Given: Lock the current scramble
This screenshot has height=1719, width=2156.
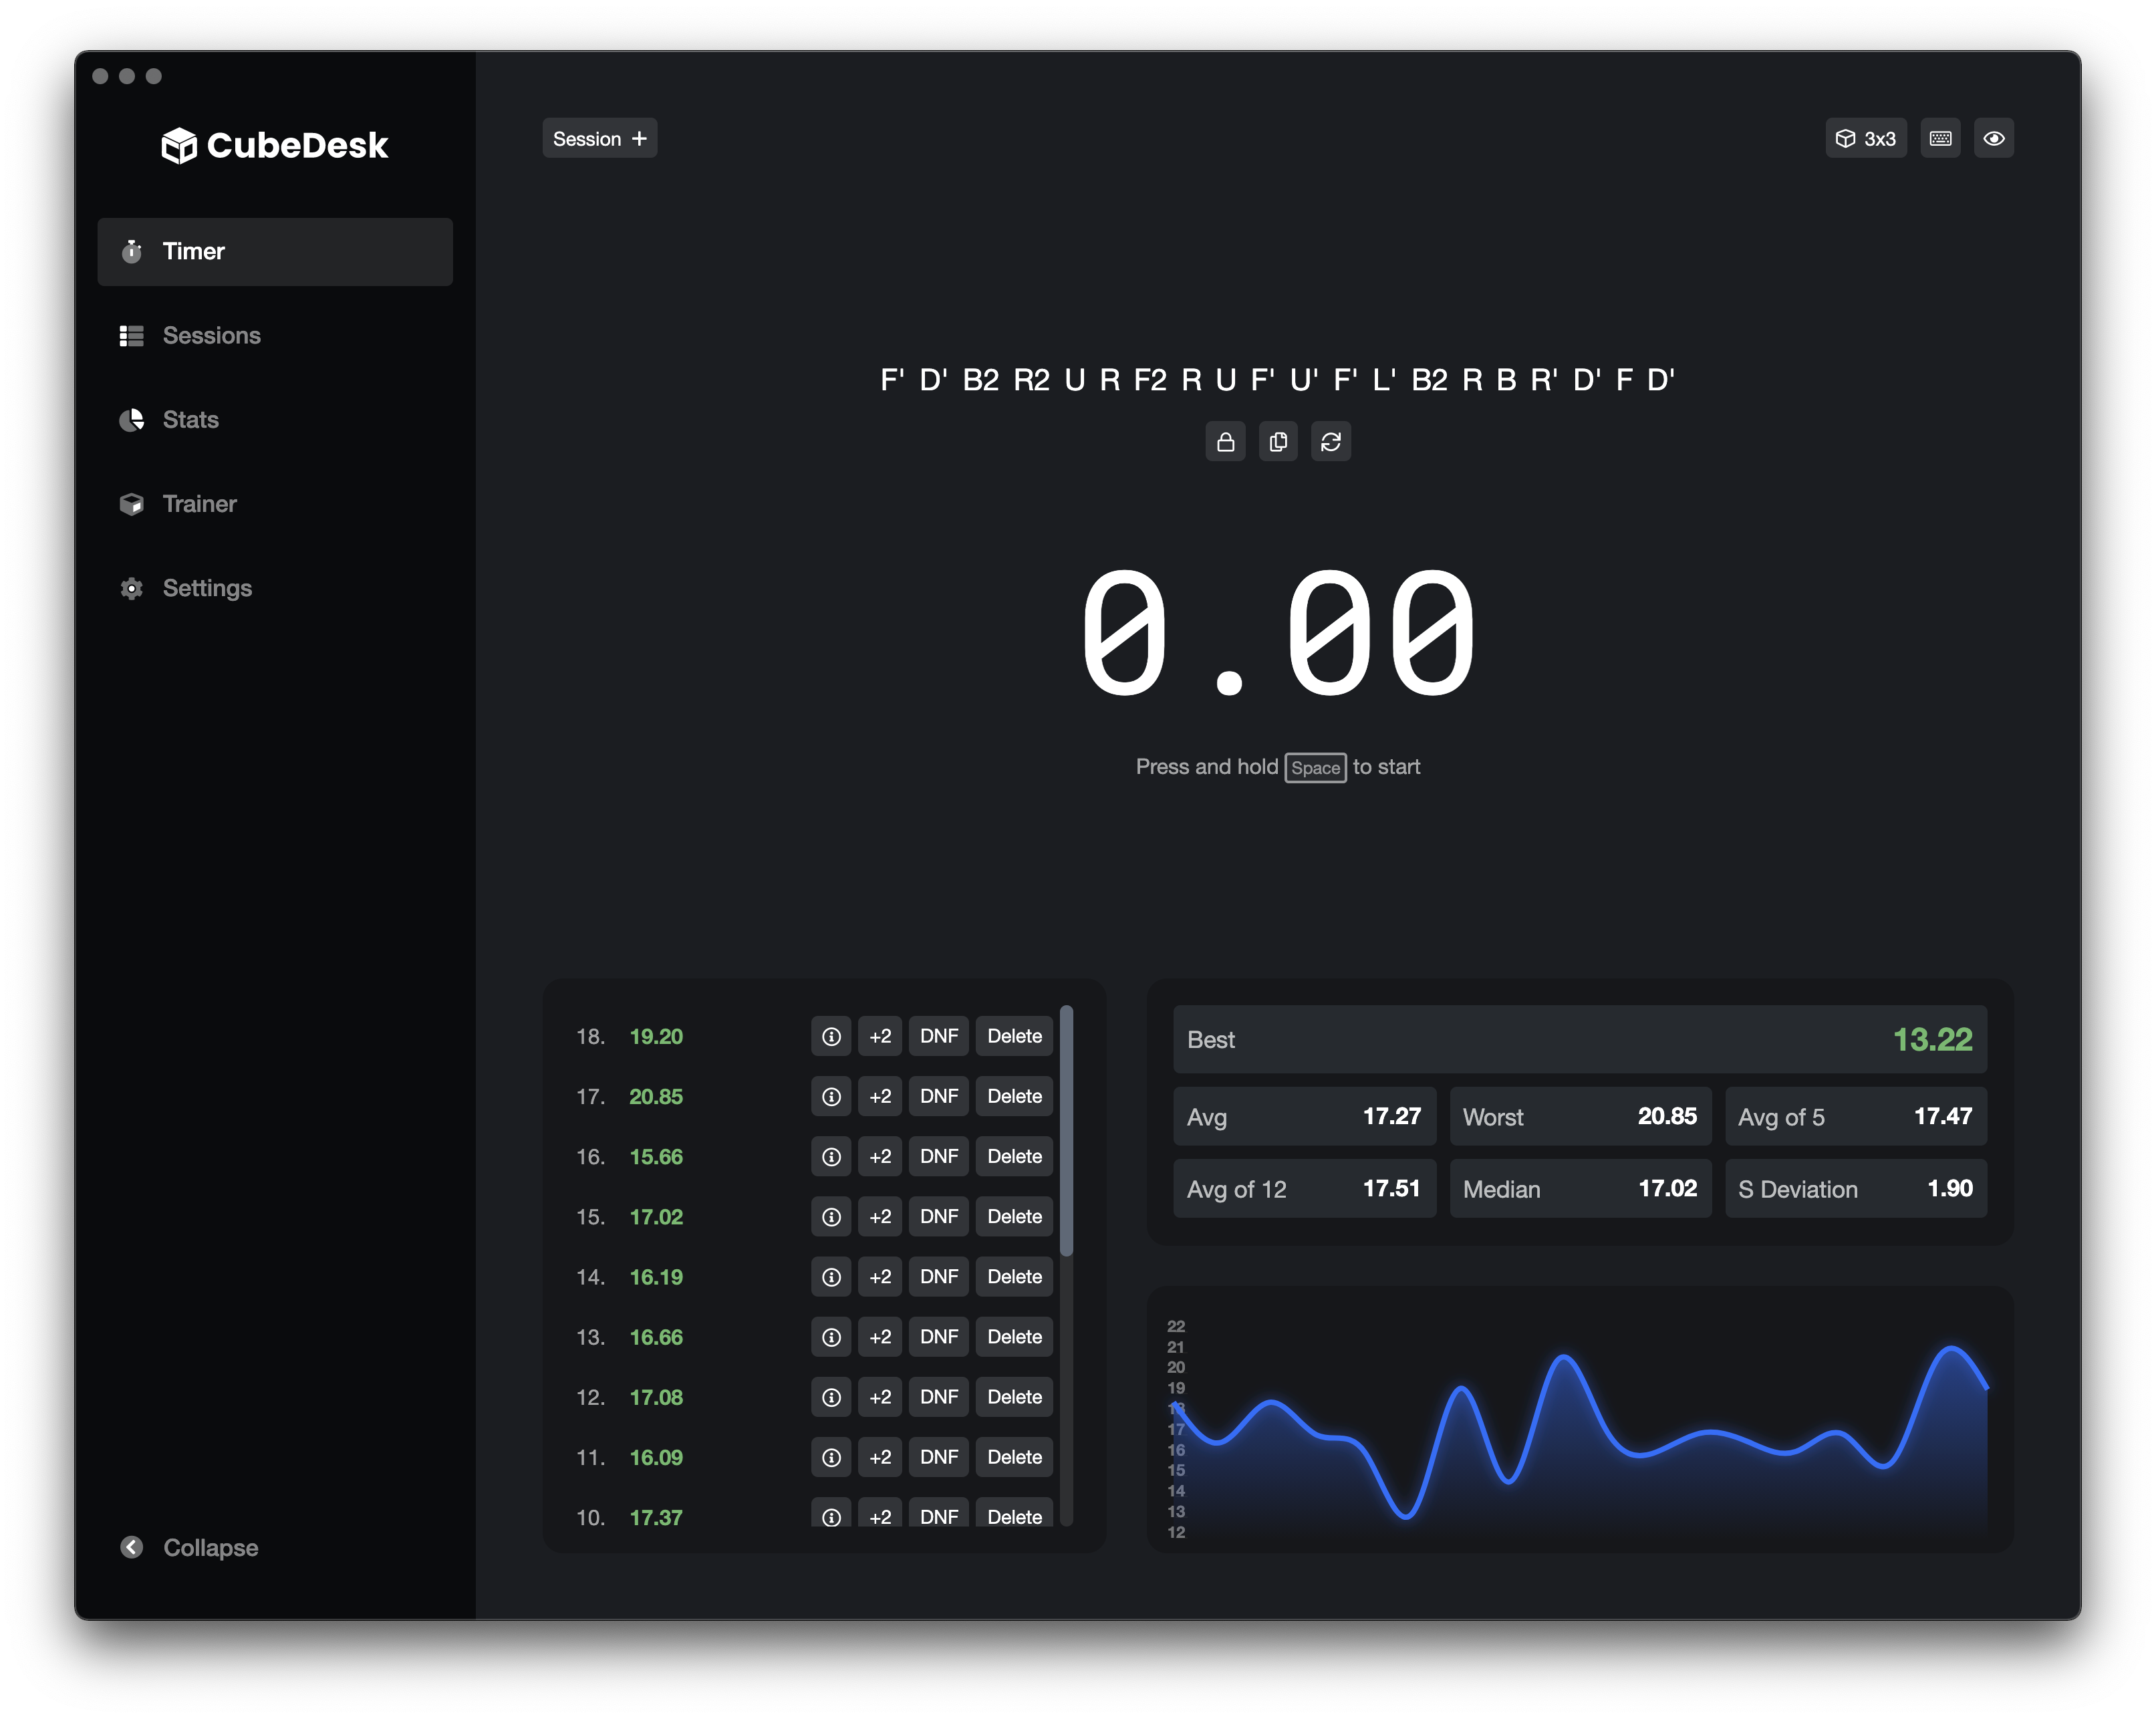Looking at the screenshot, I should click(1225, 442).
